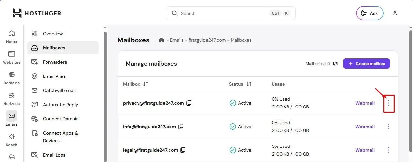
Task: Open the user profile icon
Action: click(x=394, y=13)
